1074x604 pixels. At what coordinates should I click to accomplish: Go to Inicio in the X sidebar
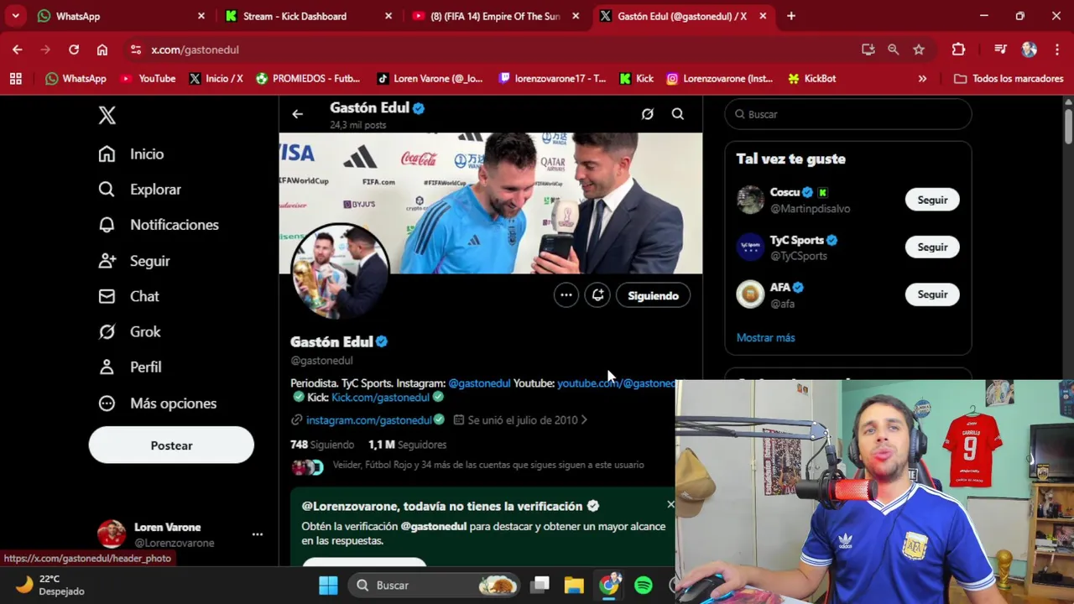click(131, 154)
